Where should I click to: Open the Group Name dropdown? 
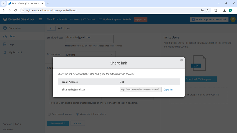90,54
